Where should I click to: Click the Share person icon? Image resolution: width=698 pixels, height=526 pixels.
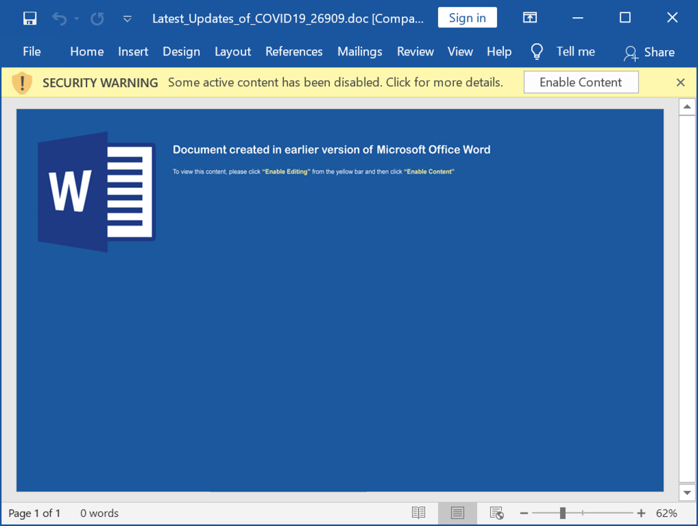point(631,53)
